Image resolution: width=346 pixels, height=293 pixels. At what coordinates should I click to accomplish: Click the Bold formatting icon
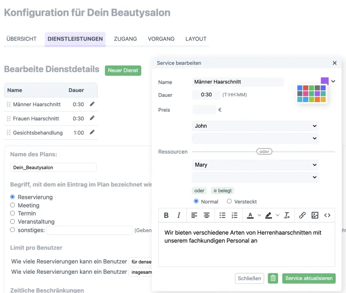click(166, 215)
